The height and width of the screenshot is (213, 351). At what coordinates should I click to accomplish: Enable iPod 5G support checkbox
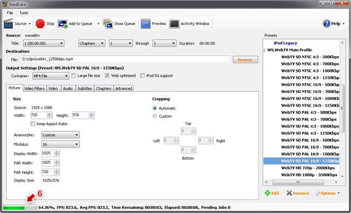click(143, 76)
